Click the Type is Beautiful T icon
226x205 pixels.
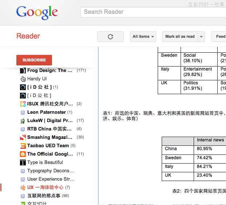pos(23,162)
